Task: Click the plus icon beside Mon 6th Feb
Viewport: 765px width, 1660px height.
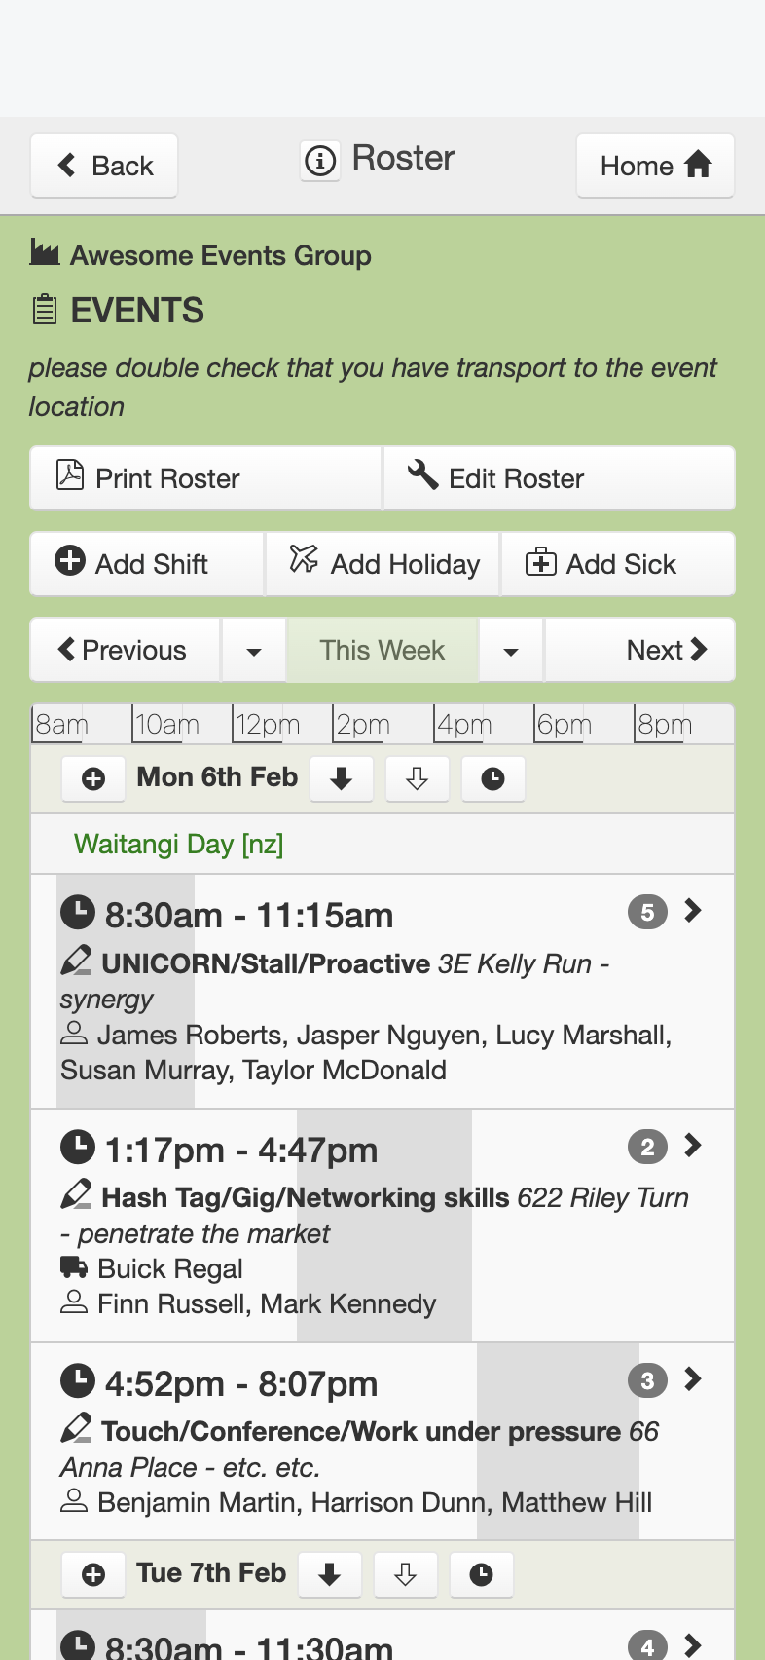Action: [93, 779]
